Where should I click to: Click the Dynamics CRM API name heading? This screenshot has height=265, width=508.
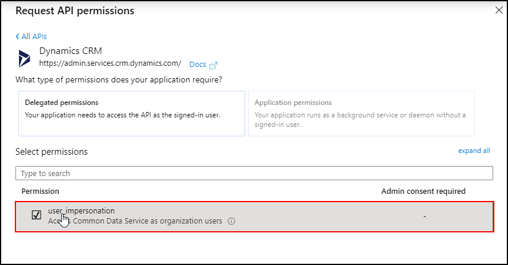click(x=71, y=51)
